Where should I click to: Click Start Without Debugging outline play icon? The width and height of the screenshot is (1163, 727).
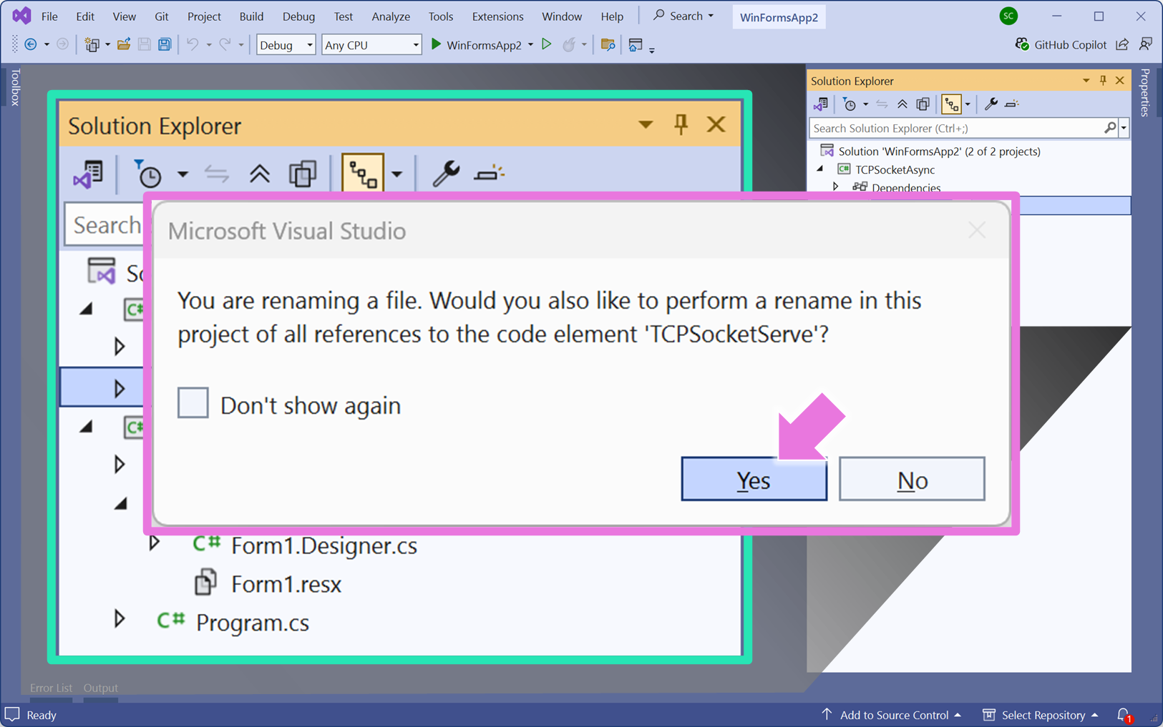click(547, 44)
